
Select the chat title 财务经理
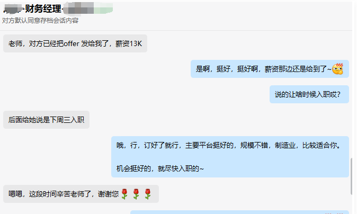[x=43, y=9]
